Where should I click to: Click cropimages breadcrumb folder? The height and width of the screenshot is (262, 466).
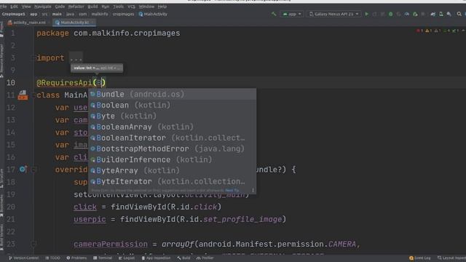tap(123, 14)
